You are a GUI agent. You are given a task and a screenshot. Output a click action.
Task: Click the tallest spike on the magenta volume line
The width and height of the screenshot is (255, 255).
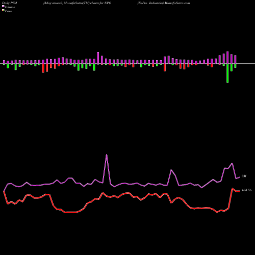point(107,155)
